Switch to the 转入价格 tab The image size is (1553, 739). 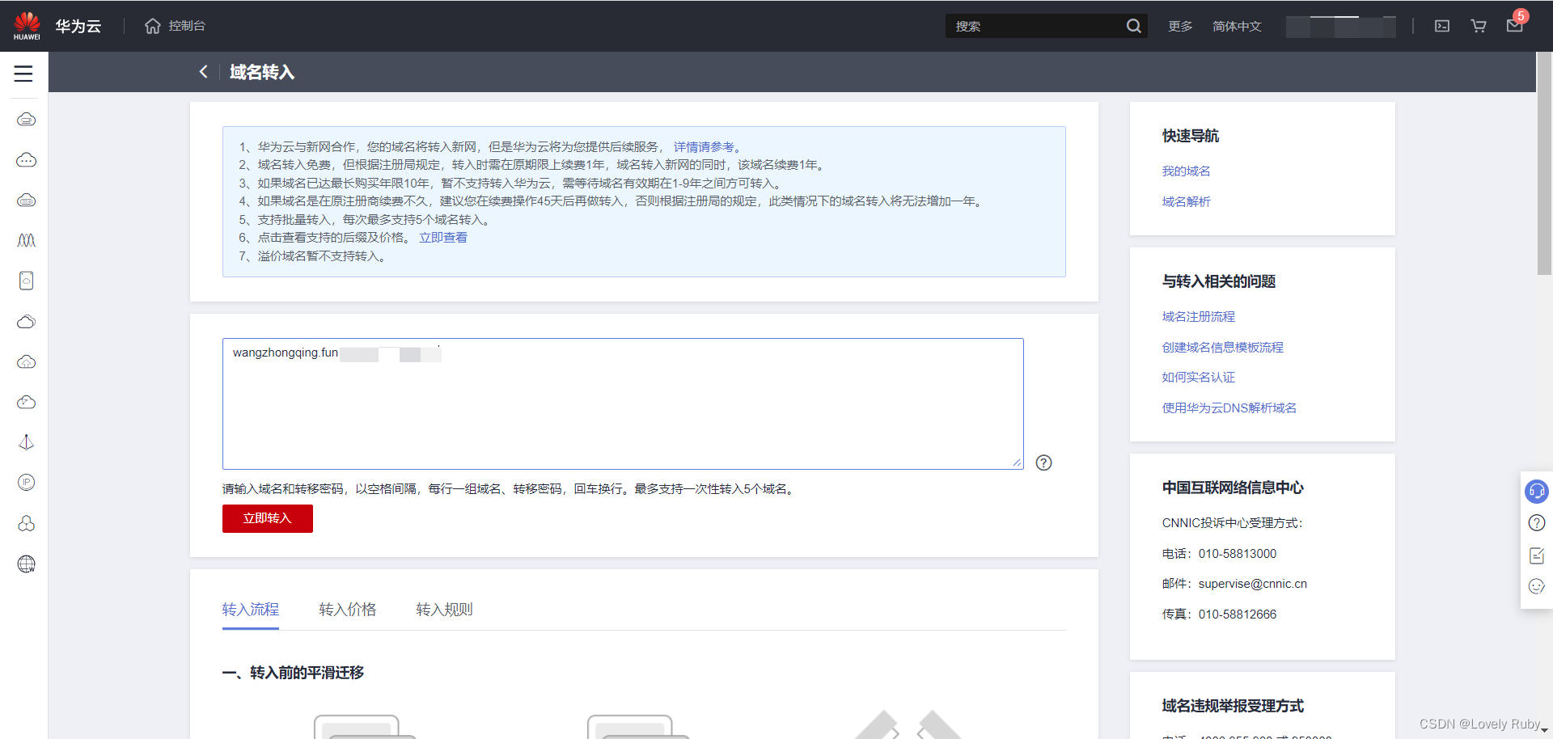click(348, 610)
